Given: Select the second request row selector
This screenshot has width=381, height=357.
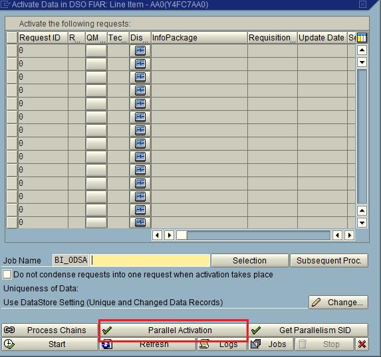Looking at the screenshot, I should pos(12,64).
